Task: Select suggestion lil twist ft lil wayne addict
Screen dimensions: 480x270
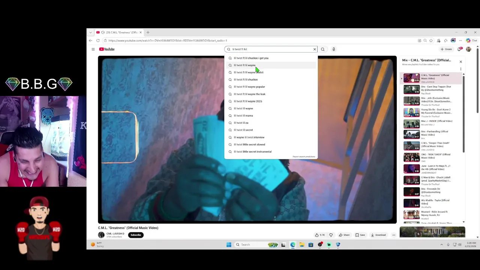Action: pos(271,72)
